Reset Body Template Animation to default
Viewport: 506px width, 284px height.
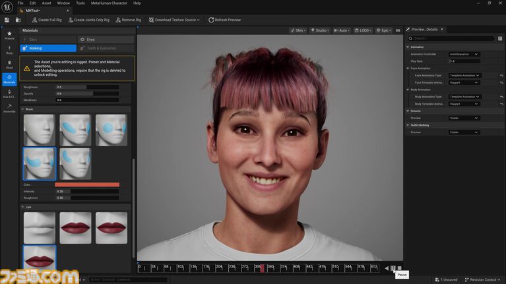point(501,104)
